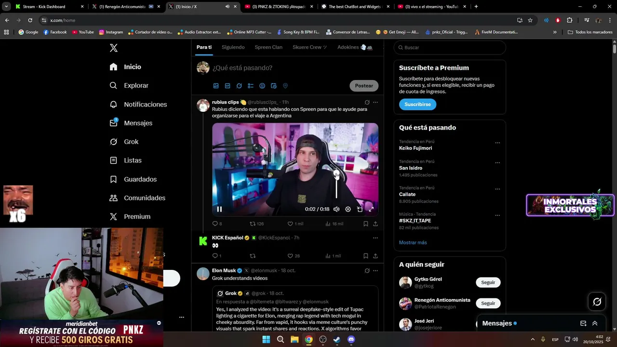The height and width of the screenshot is (347, 617).
Task: Open emoji picker in the post composer
Action: coord(262,86)
